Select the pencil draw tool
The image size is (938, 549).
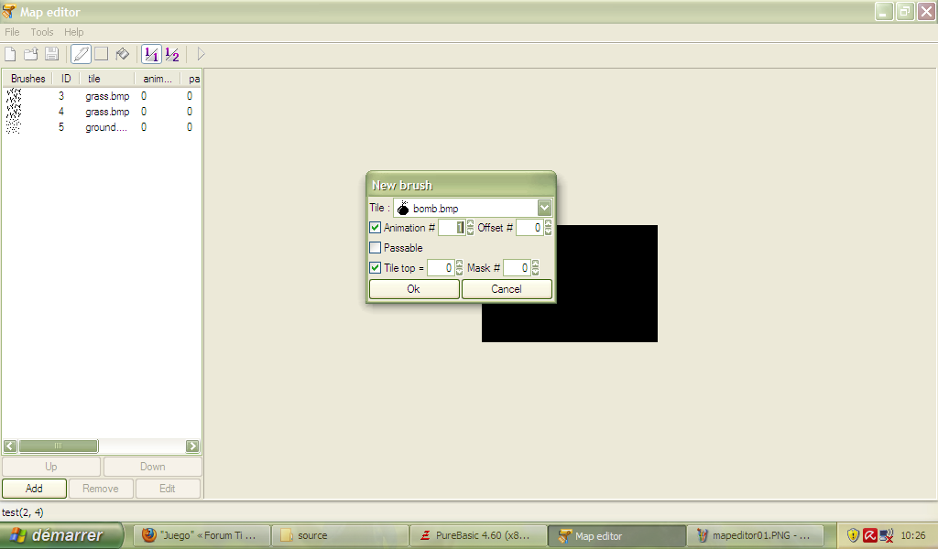81,54
